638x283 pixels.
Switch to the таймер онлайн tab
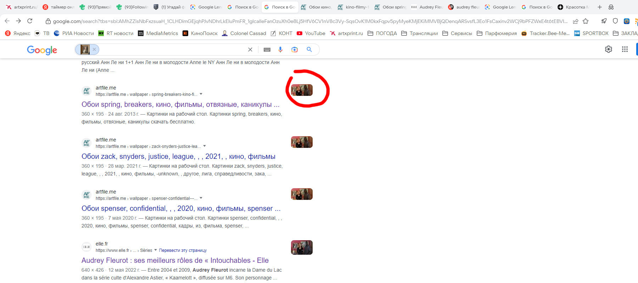[58, 7]
